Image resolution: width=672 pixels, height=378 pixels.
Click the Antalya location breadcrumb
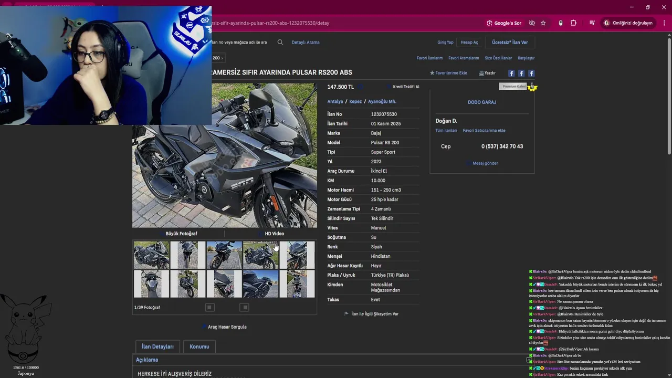335,102
